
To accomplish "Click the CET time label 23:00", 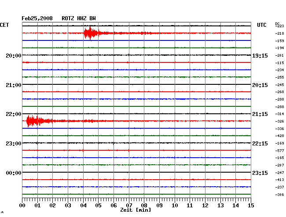I will pos(14,144).
